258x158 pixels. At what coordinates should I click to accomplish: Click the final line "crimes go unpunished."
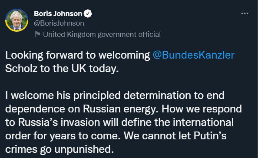[x=60, y=150]
